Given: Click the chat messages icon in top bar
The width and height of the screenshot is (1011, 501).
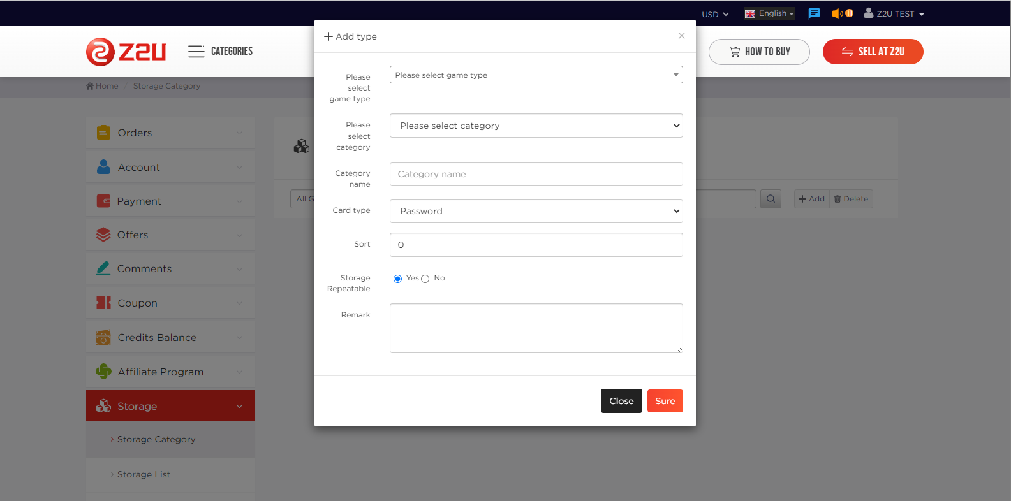Looking at the screenshot, I should [814, 13].
